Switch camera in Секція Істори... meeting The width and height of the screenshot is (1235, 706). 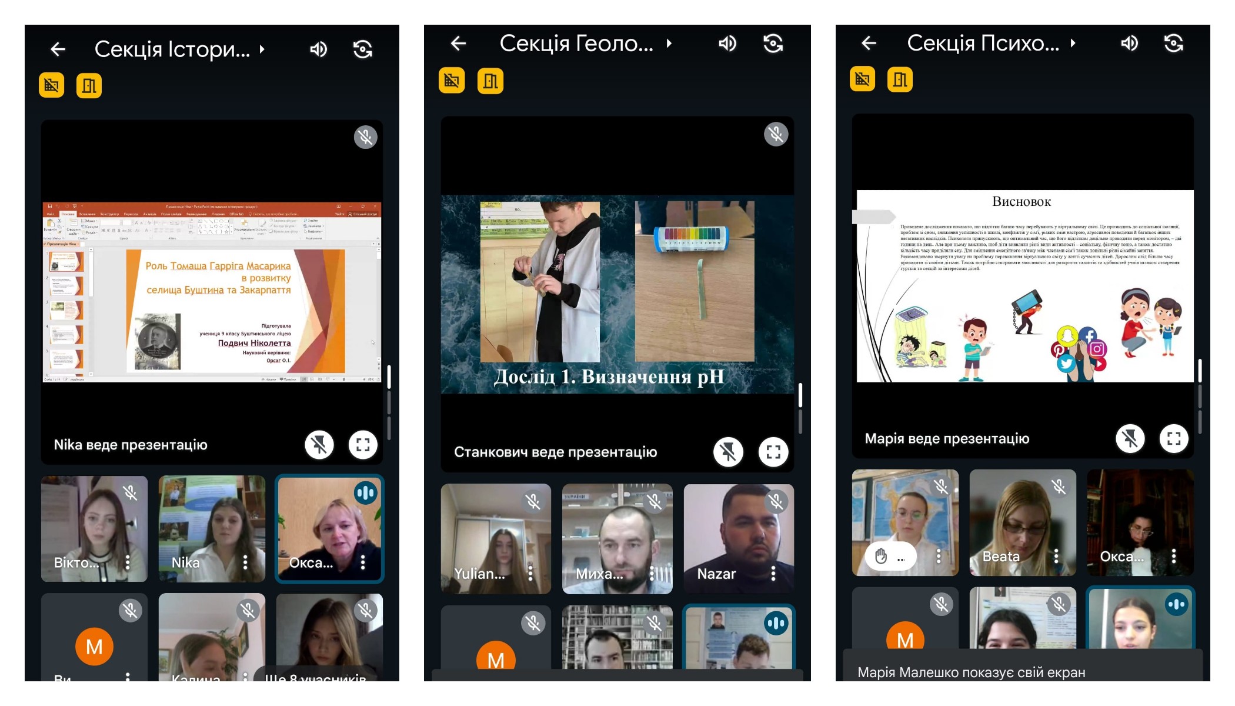[x=362, y=49]
